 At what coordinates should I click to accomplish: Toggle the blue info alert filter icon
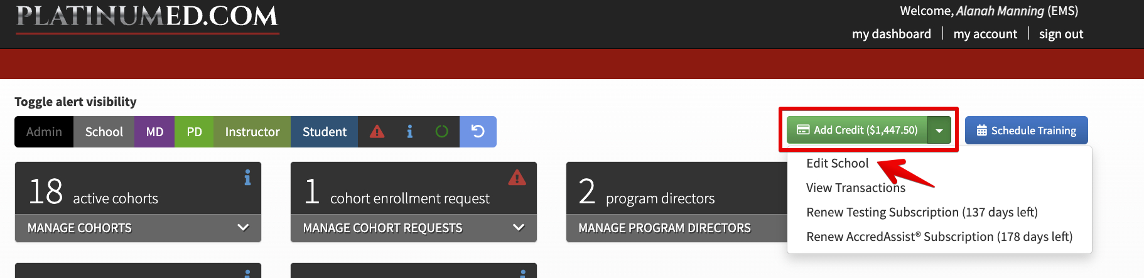[x=410, y=132]
